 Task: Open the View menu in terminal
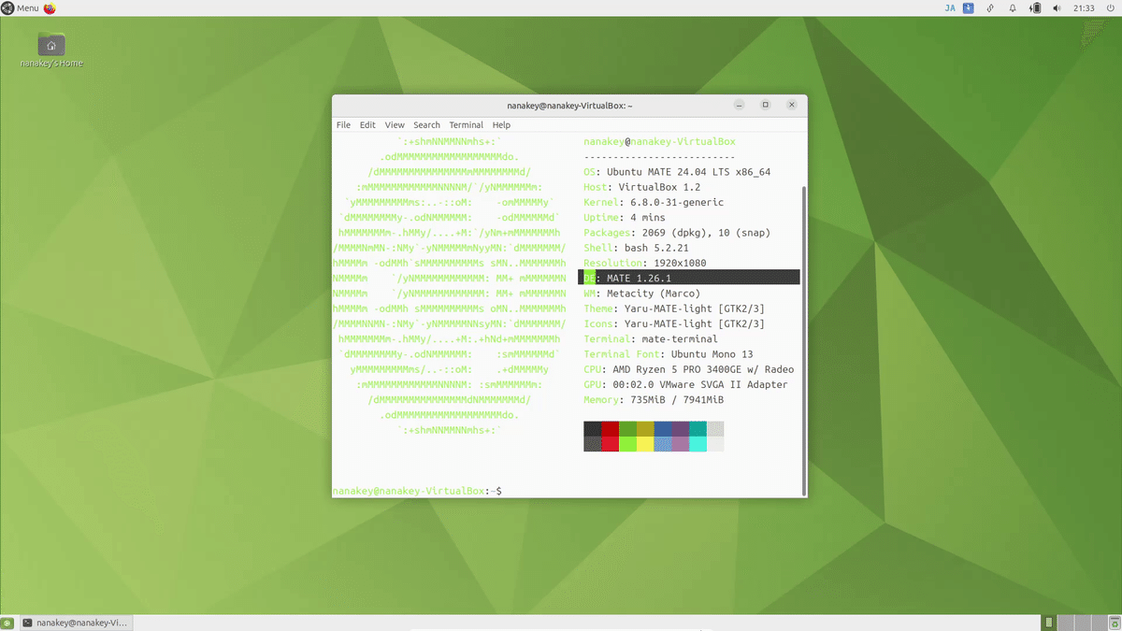395,125
